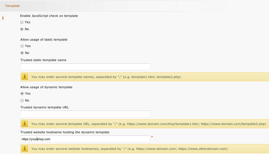269x154 pixels.
Task: Enable JavaScript check by selecting Yes
Action: point(22,22)
